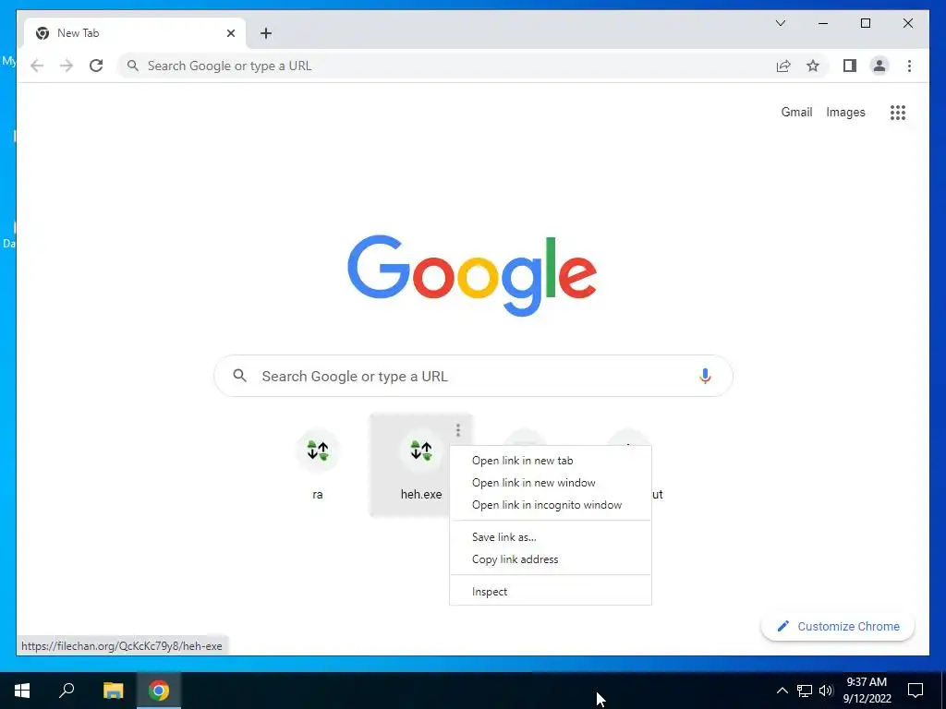Open the Chrome side panel
The image size is (946, 709).
point(850,66)
